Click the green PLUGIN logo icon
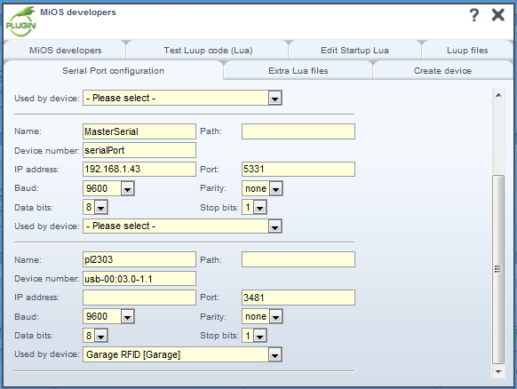Screen dimensions: 517x389 point(20,21)
